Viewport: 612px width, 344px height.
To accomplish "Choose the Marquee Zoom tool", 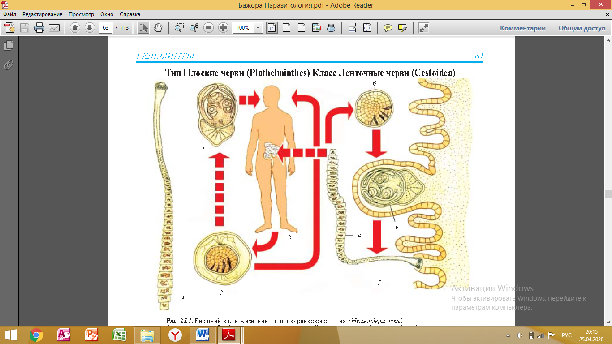I will [x=179, y=28].
